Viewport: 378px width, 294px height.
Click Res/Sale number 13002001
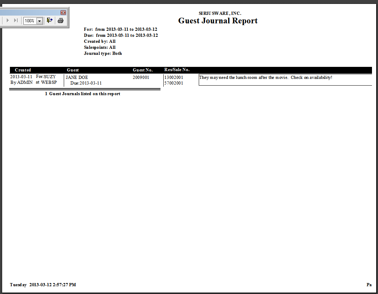(173, 77)
